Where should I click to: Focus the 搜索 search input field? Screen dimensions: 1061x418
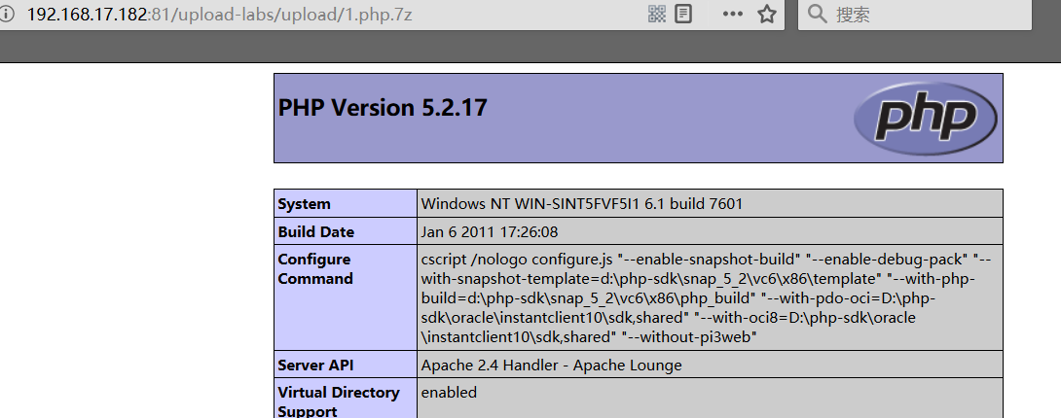click(925, 14)
